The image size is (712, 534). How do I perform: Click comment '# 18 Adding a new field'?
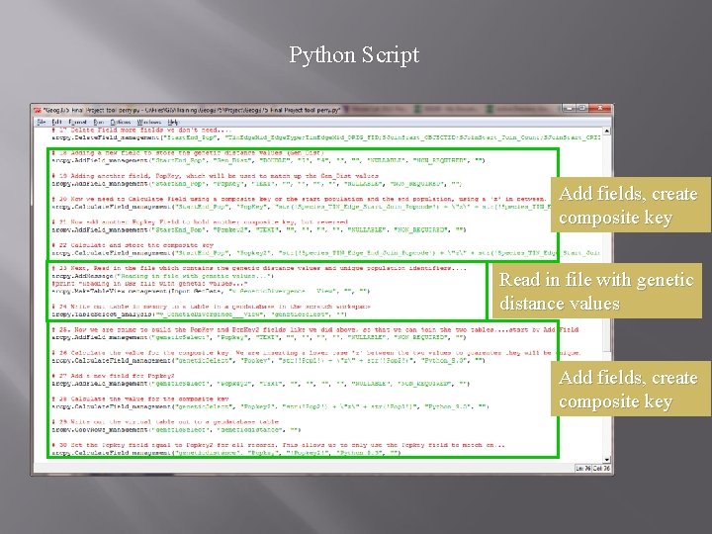[188, 153]
